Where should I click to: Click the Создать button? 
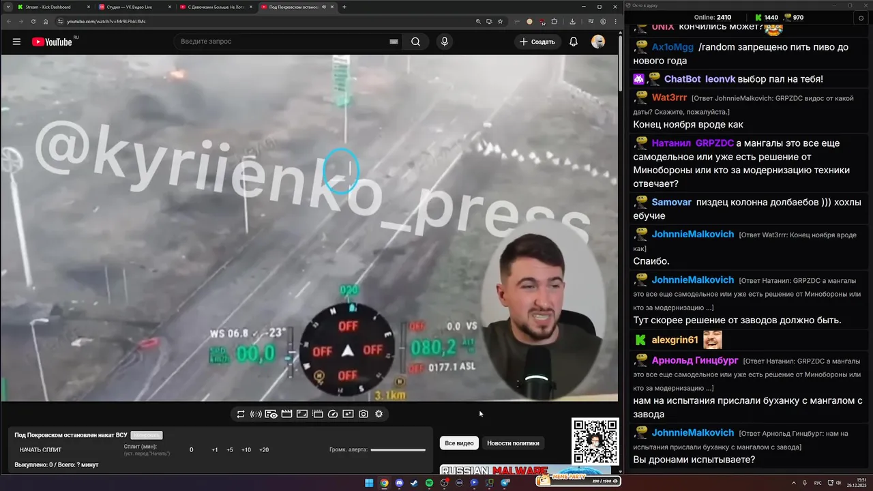(537, 42)
